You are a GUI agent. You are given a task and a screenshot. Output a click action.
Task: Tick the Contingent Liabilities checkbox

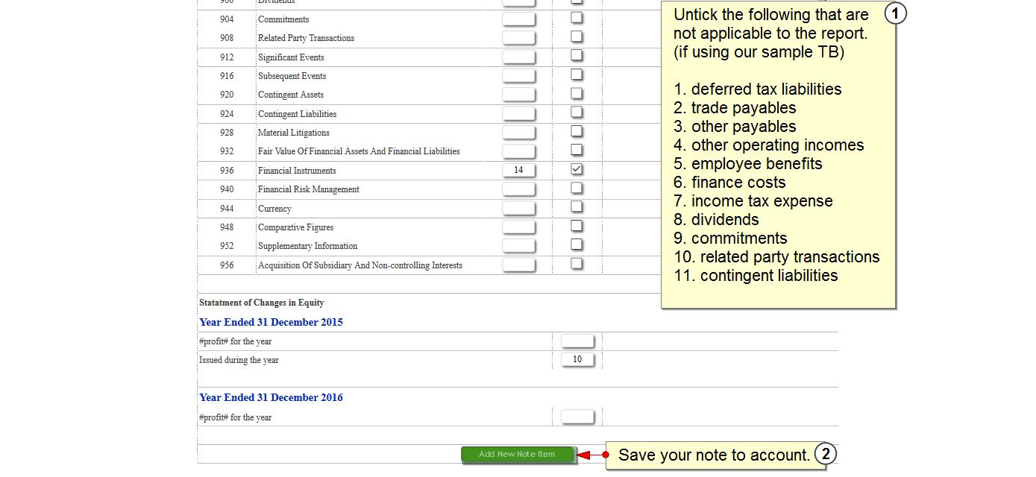pyautogui.click(x=577, y=113)
